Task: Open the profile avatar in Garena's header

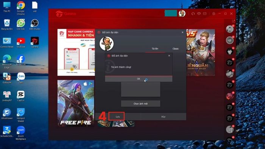Action: (182, 13)
